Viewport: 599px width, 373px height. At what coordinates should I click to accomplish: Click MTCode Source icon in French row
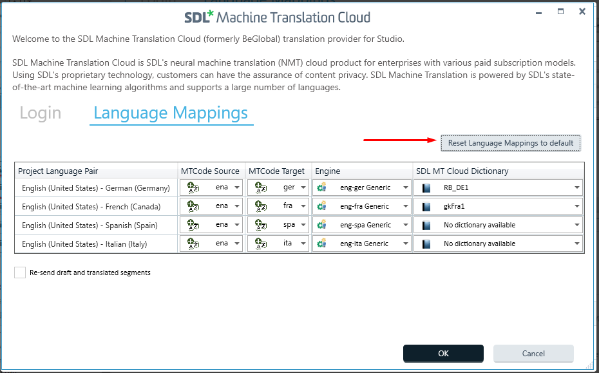click(193, 206)
